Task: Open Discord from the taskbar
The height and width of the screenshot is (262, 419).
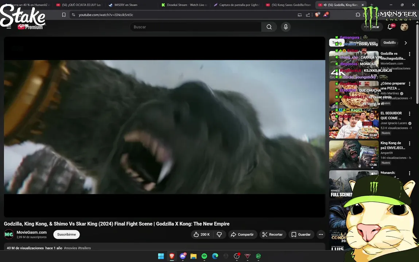Action: (x=183, y=256)
